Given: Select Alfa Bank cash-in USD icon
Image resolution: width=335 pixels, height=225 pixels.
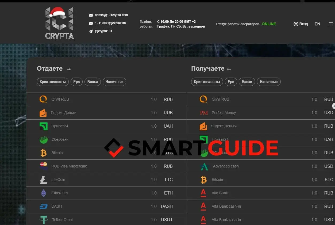Looking at the screenshot, I should coord(203,220).
